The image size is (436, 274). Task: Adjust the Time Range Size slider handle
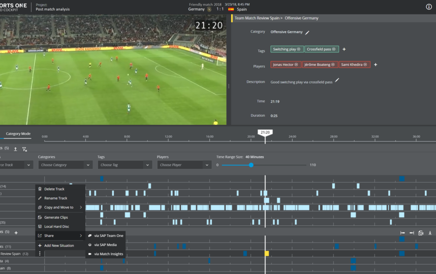click(x=251, y=165)
